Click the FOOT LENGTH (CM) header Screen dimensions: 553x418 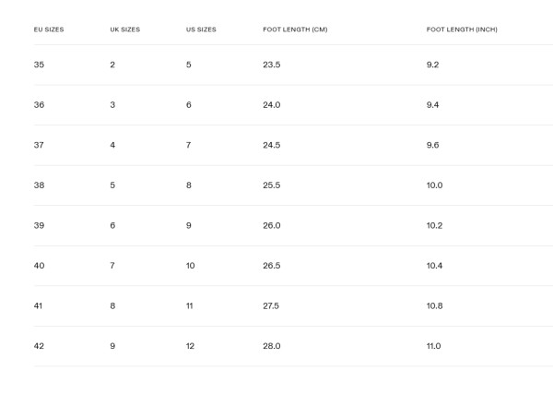tap(295, 30)
